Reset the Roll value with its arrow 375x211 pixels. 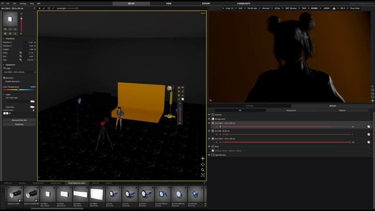[21, 56]
